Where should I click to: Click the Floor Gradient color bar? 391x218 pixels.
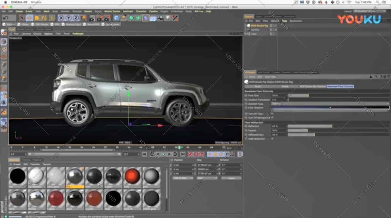coord(320,108)
